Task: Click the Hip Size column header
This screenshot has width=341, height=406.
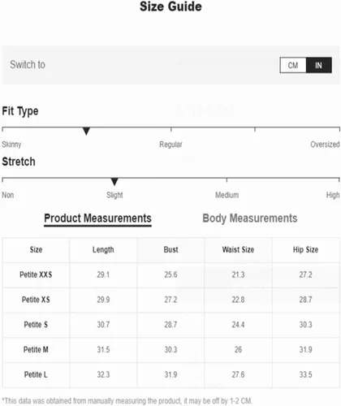Action: click(x=305, y=249)
